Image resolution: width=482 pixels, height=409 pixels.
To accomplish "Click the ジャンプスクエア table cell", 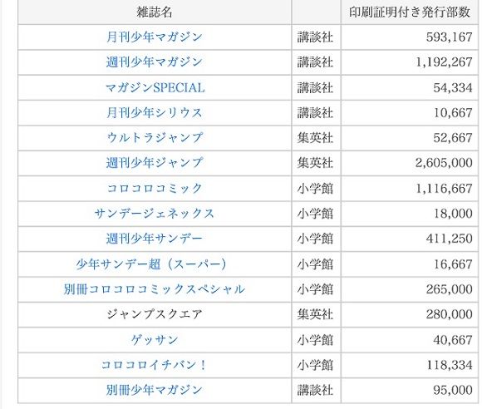I will coord(155,314).
